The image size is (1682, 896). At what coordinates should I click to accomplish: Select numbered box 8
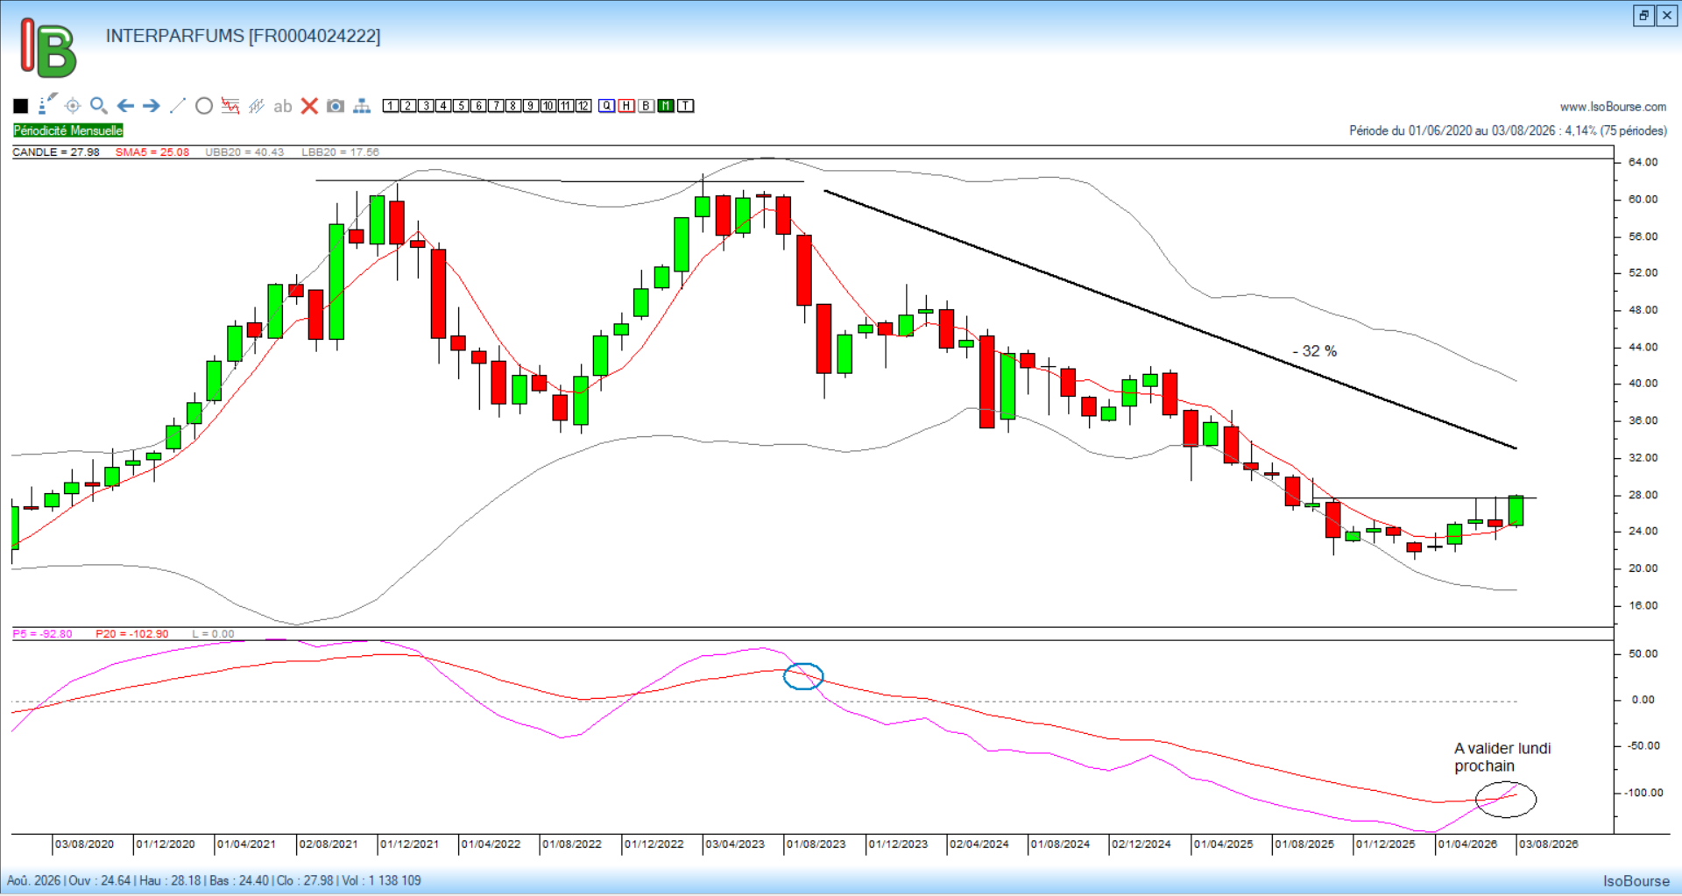pyautogui.click(x=513, y=106)
